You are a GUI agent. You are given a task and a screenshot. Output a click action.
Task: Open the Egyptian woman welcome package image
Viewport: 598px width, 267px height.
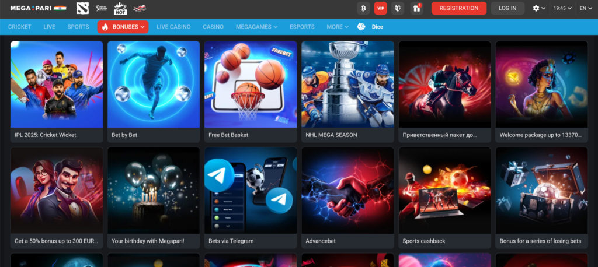[541, 84]
